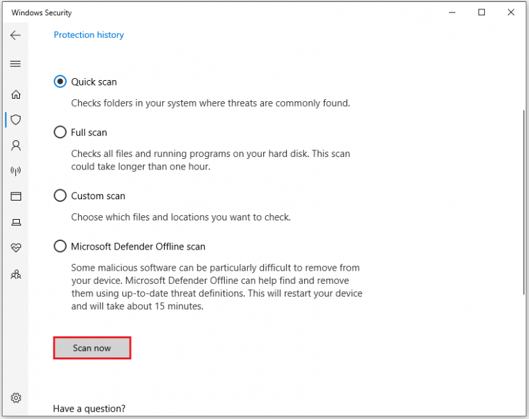Open App & browser control icon
Screen dimensions: 529x419
[16, 196]
